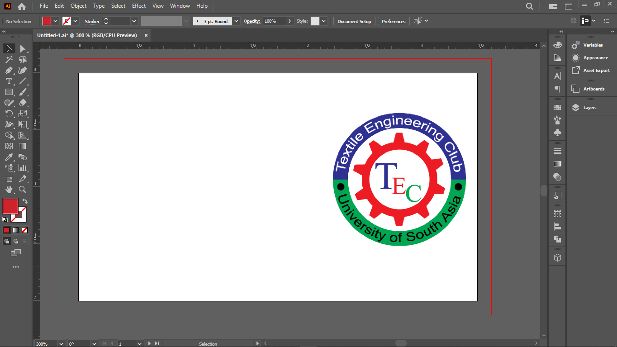Click the Document Setup button
This screenshot has width=617, height=347.
point(354,21)
